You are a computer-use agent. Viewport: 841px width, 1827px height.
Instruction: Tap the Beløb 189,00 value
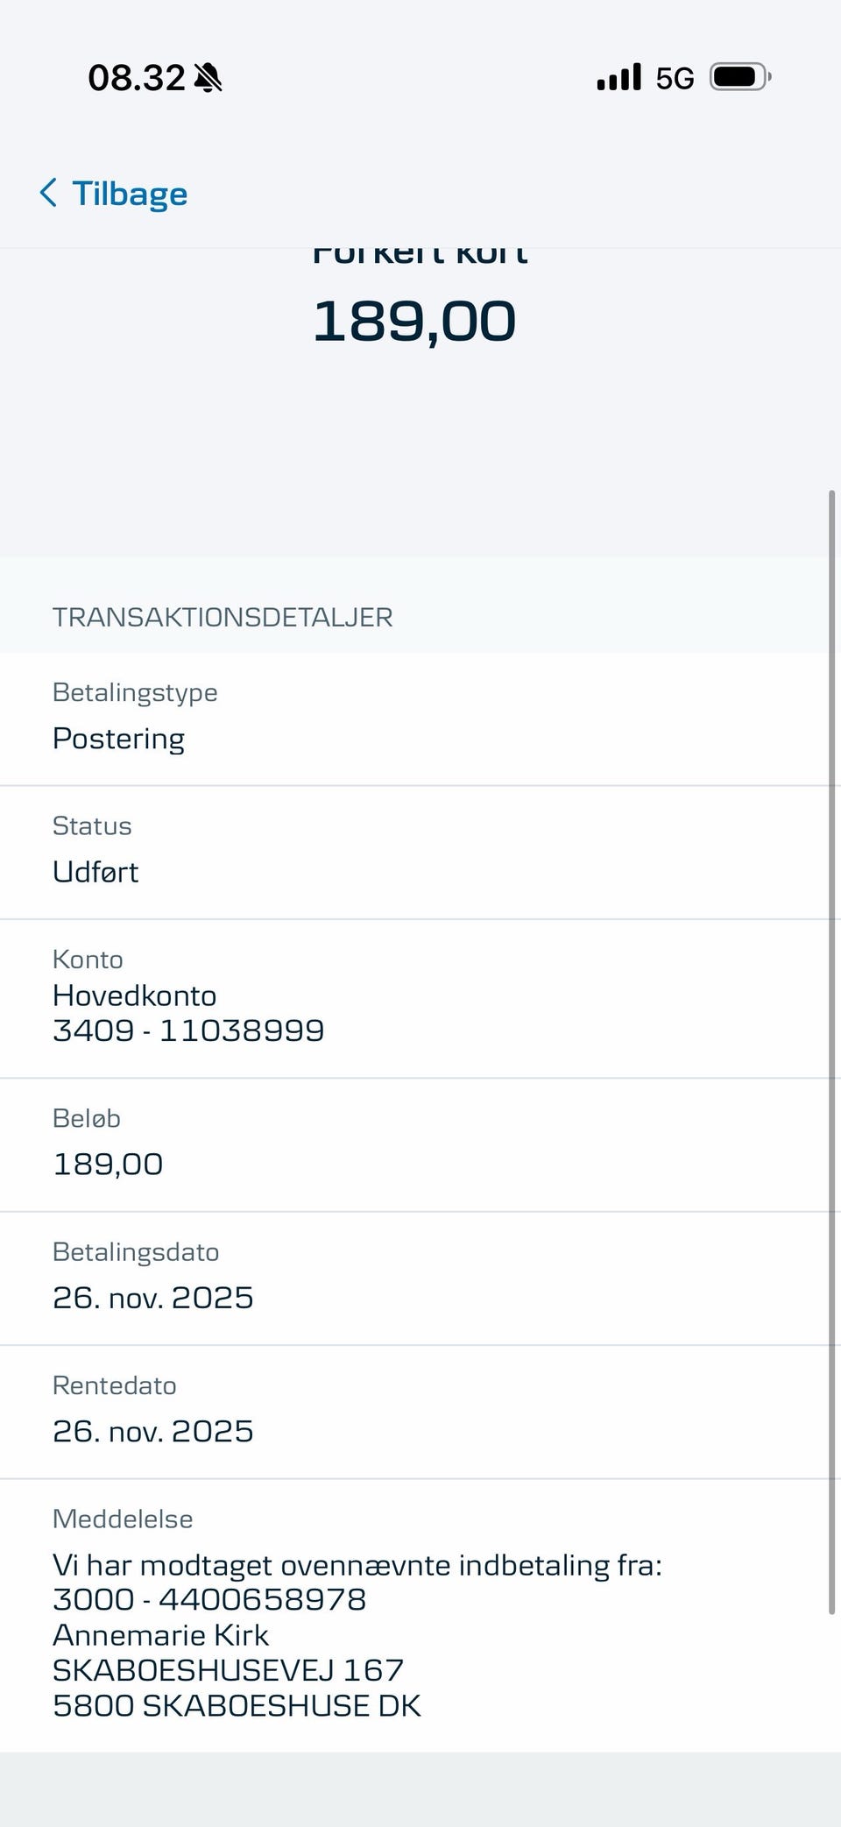(108, 1164)
